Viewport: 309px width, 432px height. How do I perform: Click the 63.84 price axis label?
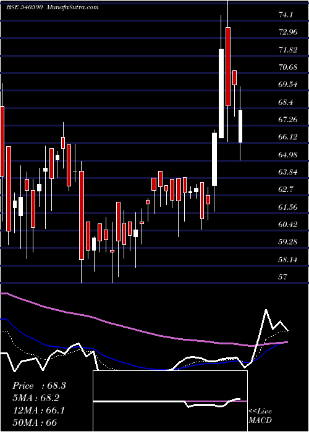click(288, 172)
